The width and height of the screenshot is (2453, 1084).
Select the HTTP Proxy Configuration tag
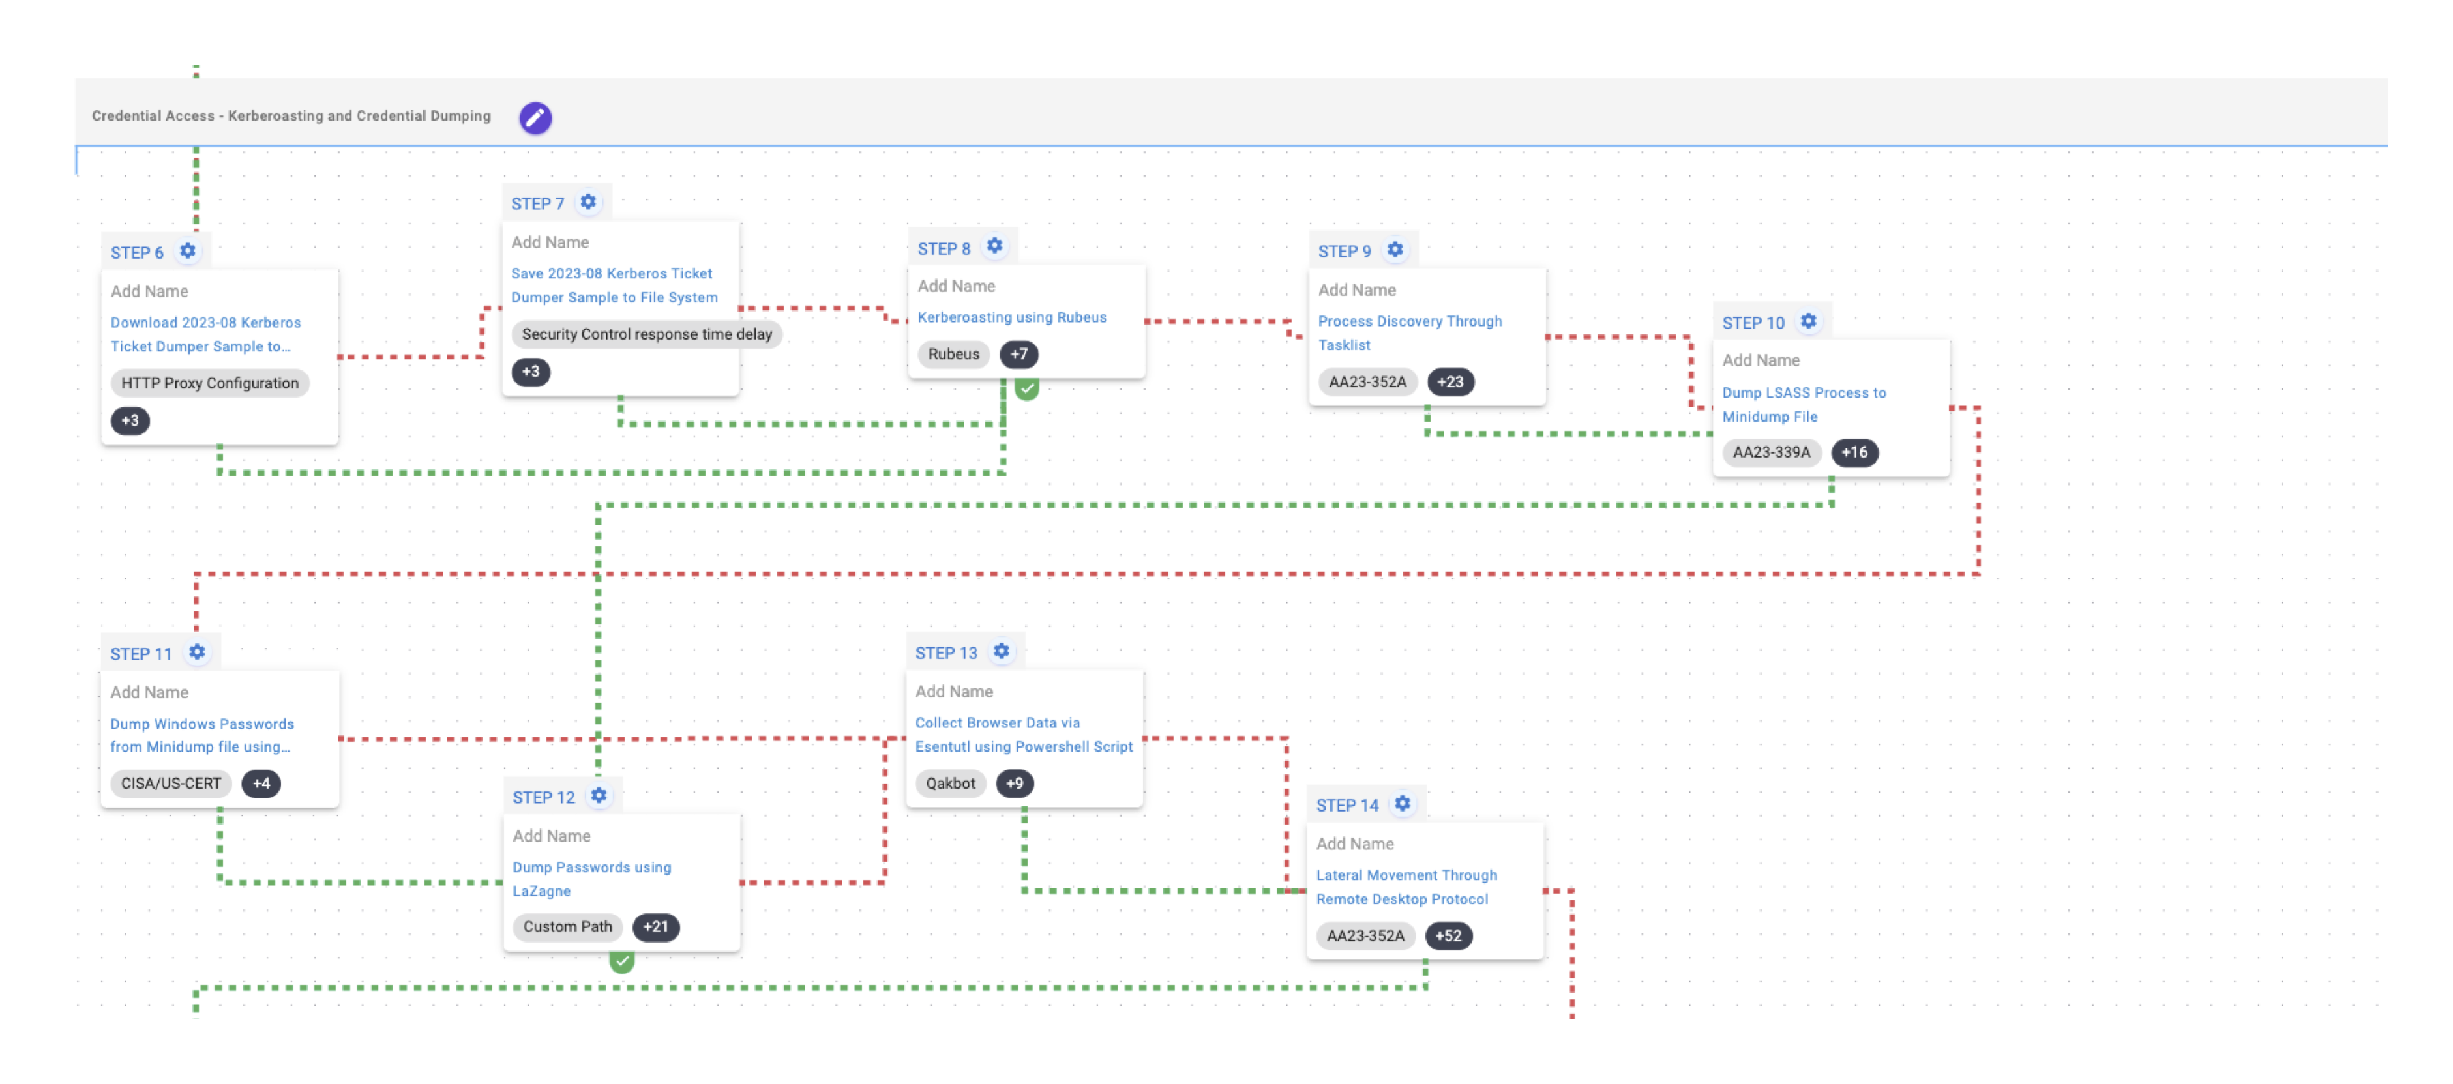coord(209,383)
